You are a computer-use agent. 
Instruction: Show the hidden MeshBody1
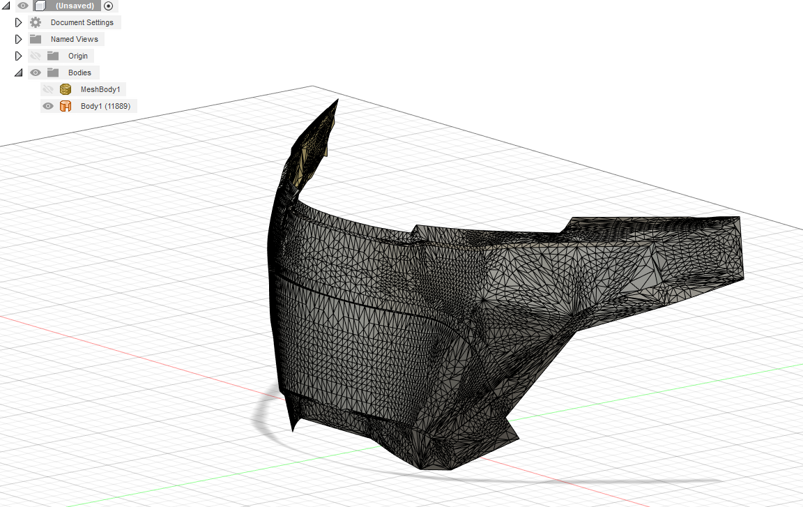pyautogui.click(x=48, y=89)
